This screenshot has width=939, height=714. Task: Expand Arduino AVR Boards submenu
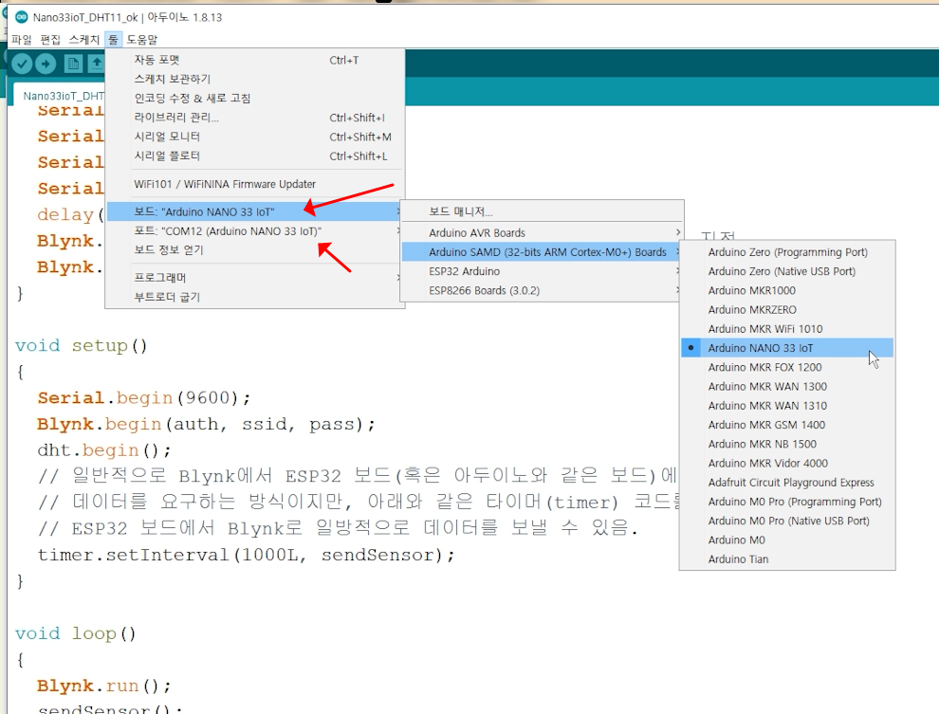click(x=542, y=233)
